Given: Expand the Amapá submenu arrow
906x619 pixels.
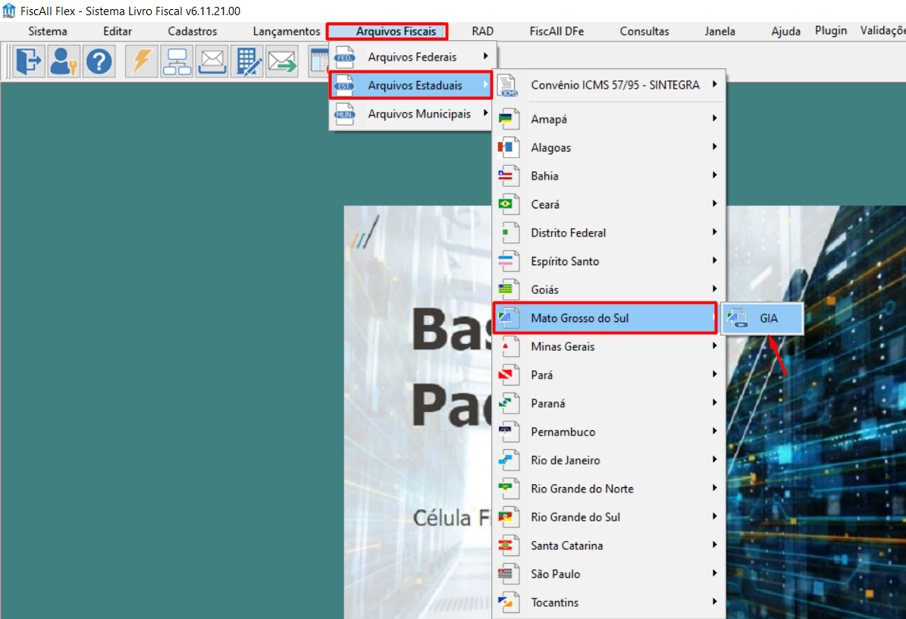Looking at the screenshot, I should [x=715, y=118].
